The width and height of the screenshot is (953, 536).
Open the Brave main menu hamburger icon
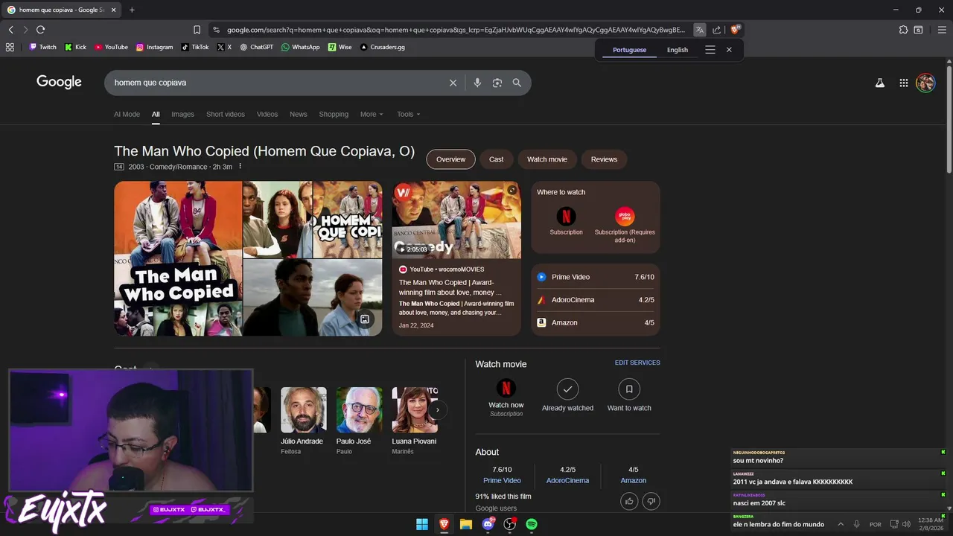[x=942, y=30]
